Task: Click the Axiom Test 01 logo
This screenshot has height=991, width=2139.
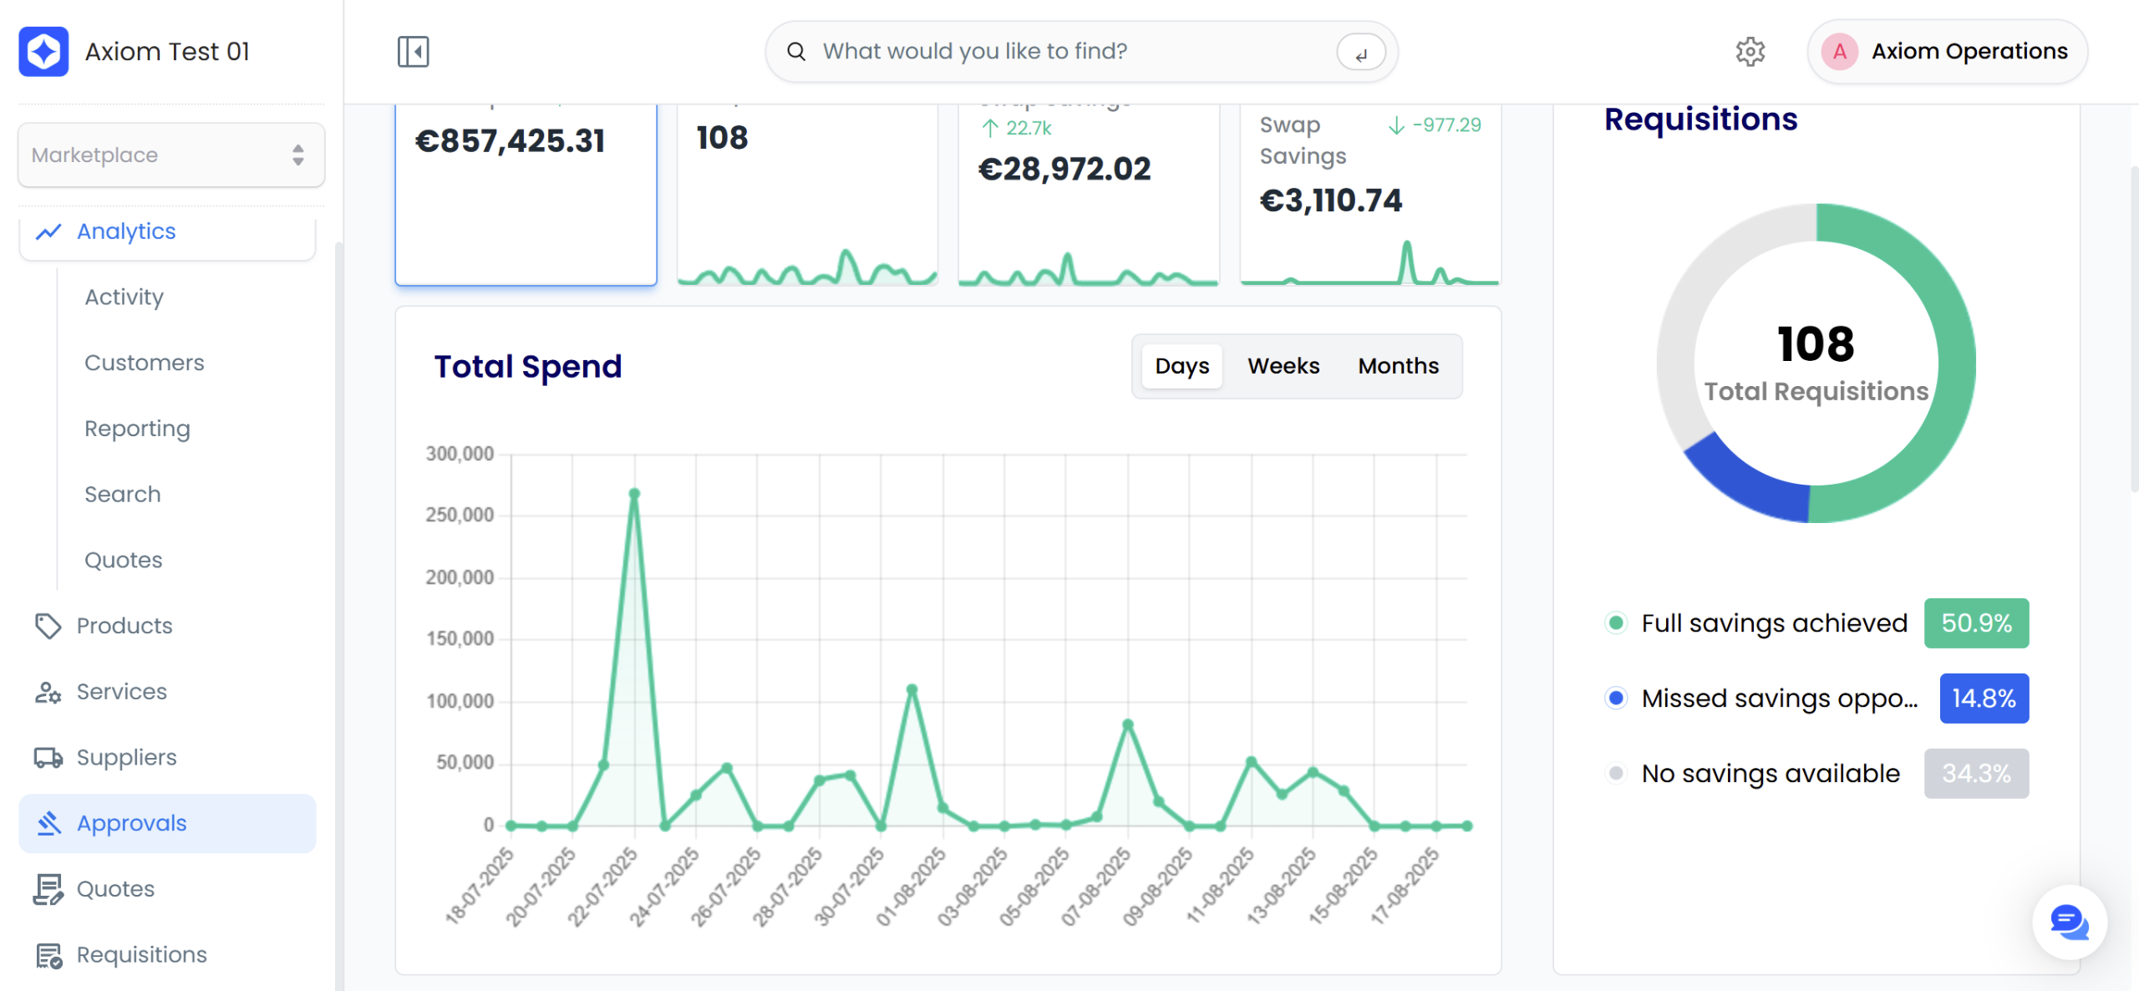Action: point(44,52)
